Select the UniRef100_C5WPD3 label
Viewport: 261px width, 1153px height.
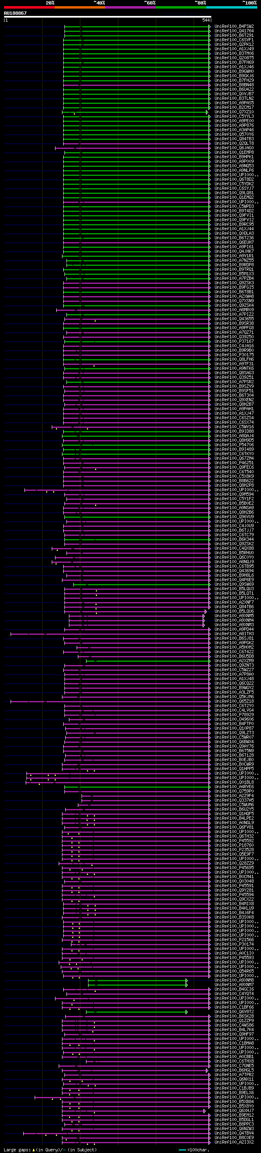pos(234,206)
